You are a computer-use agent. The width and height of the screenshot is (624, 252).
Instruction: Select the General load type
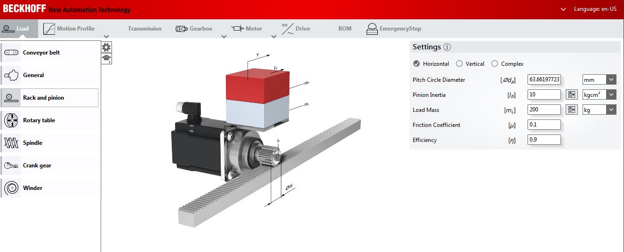[49, 75]
